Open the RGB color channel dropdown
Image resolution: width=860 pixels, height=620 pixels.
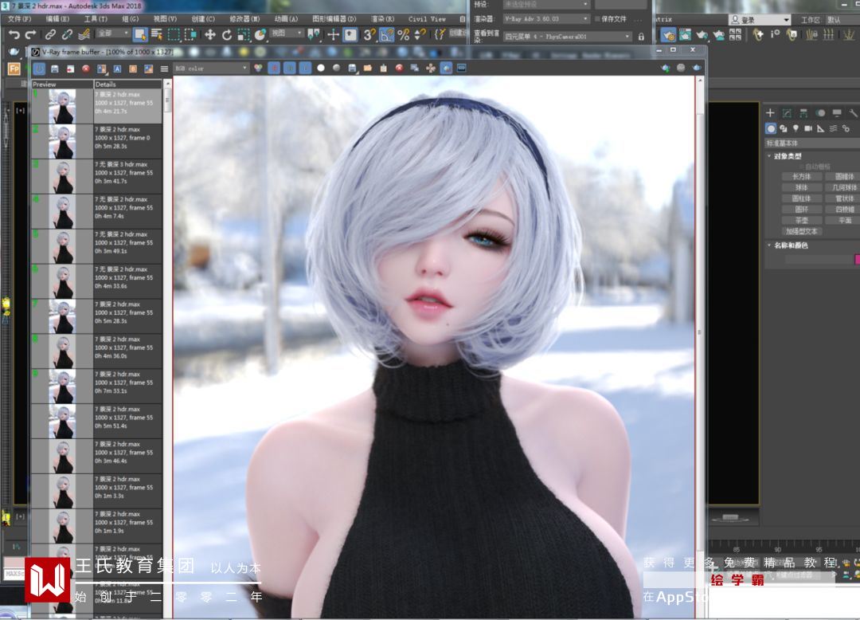[211, 68]
